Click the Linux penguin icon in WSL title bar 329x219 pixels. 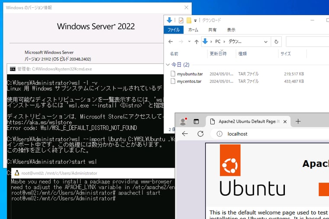click(x=17, y=173)
